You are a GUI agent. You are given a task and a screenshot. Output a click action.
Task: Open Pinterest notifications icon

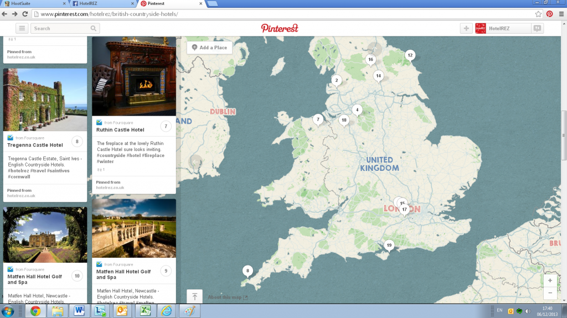click(x=537, y=28)
